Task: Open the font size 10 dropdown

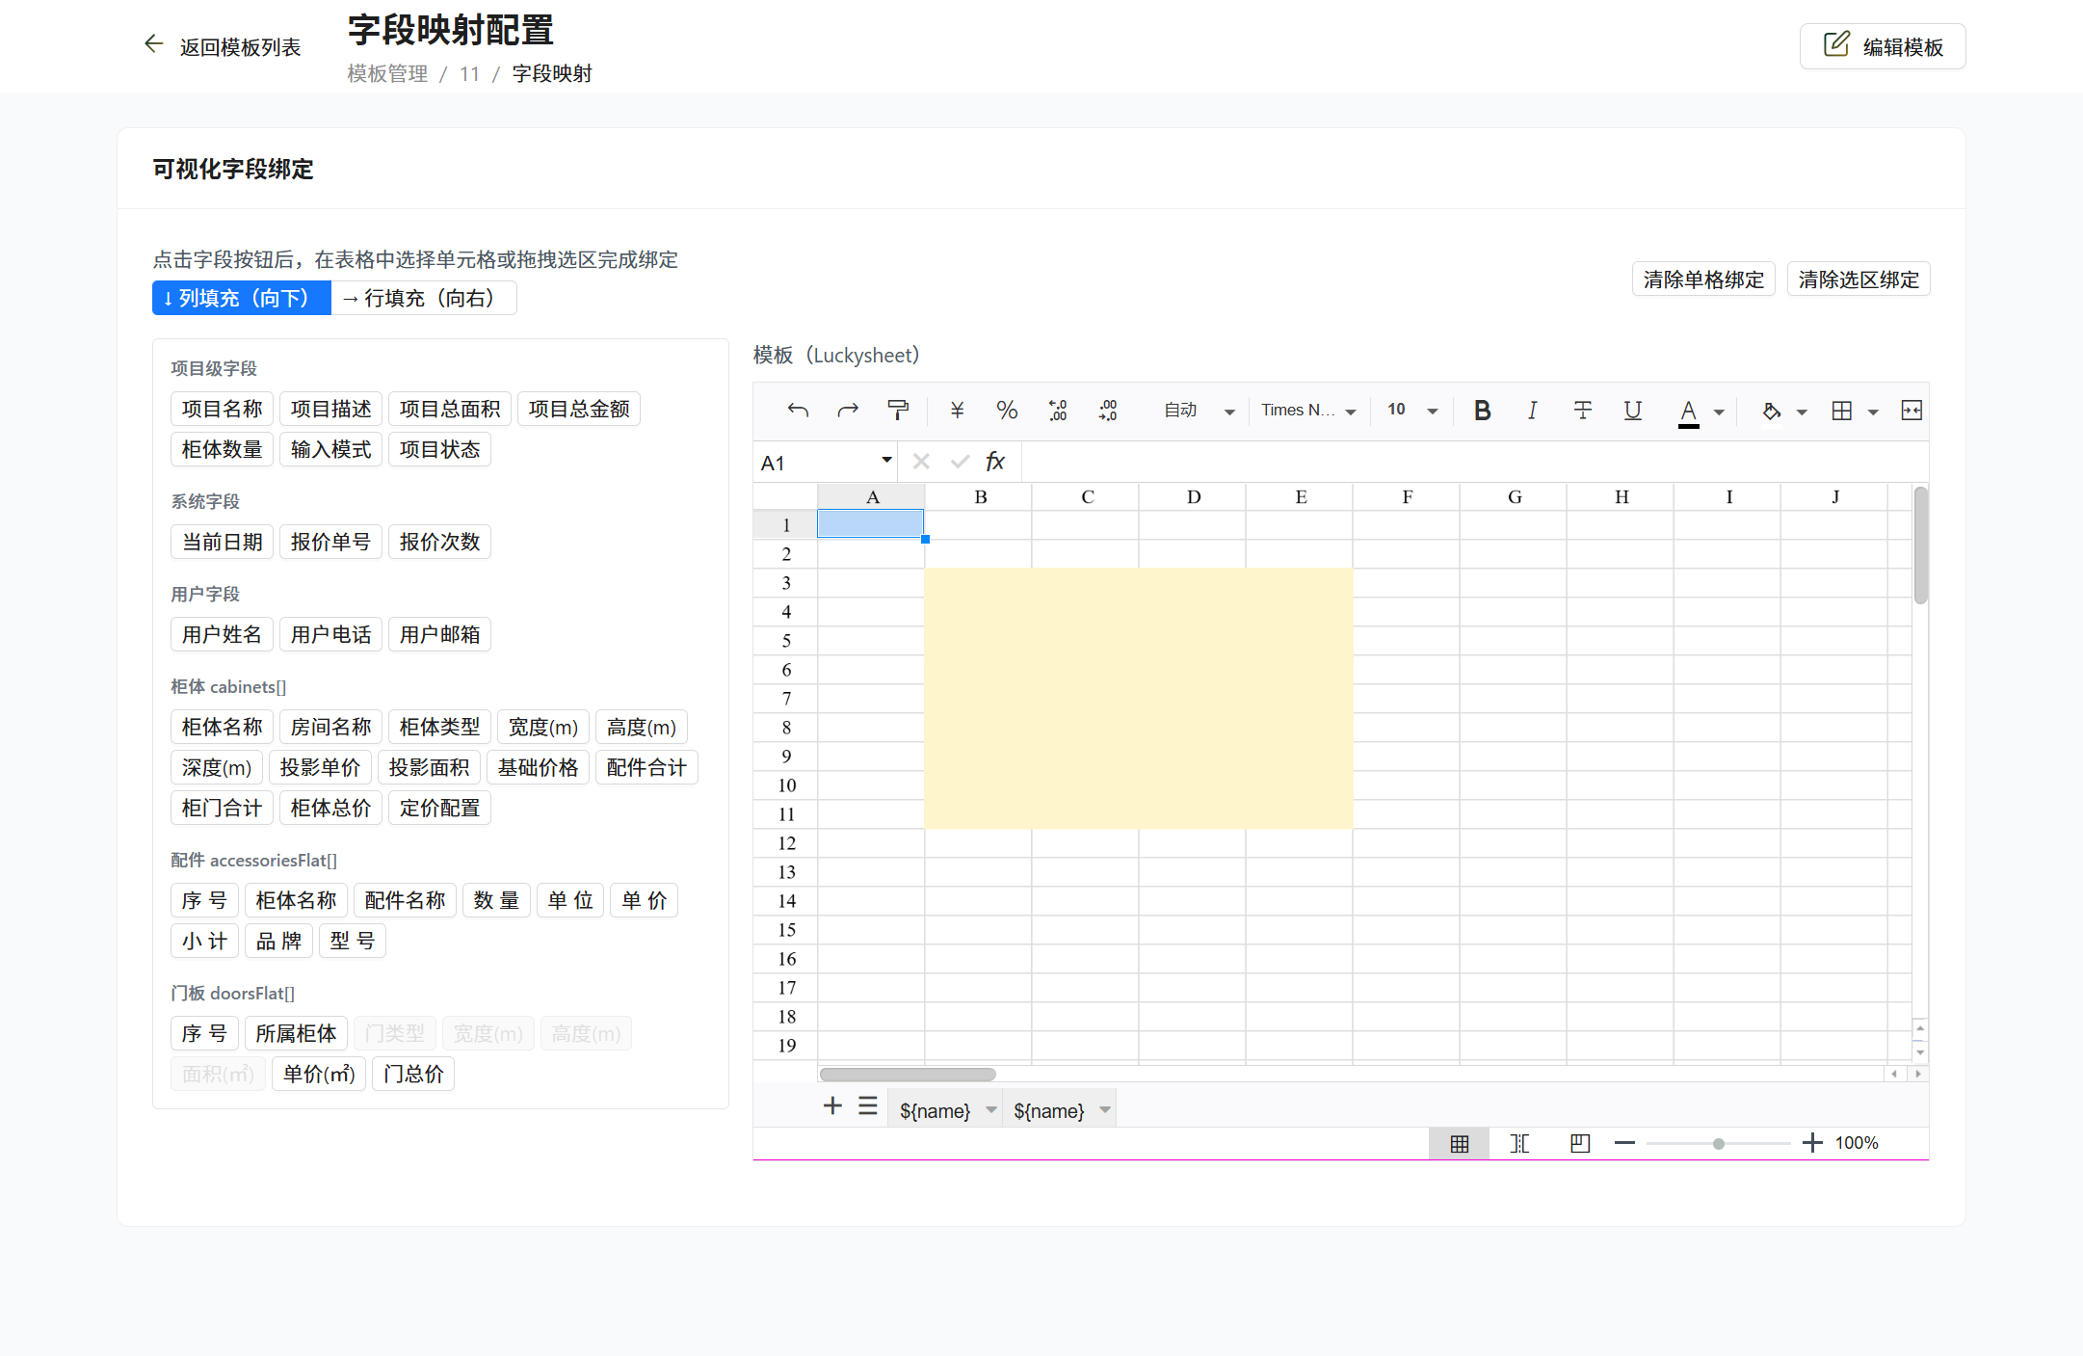Action: point(1412,411)
